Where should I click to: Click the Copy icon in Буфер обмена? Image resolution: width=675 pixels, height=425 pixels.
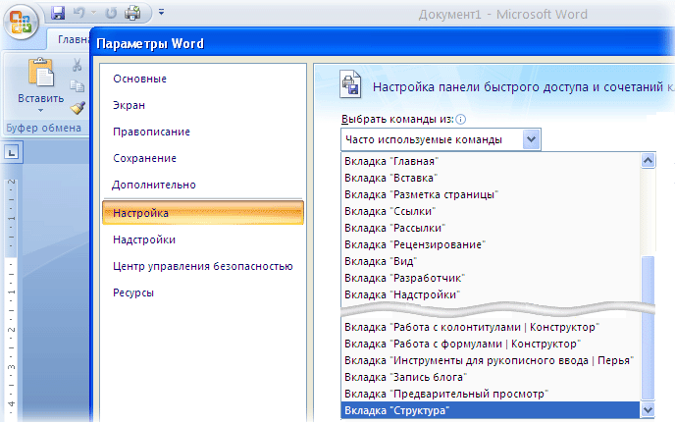[78, 86]
